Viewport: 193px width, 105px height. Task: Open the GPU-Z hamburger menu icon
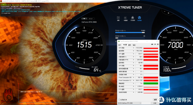[158, 44]
